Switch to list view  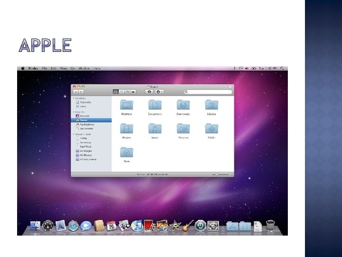122,92
